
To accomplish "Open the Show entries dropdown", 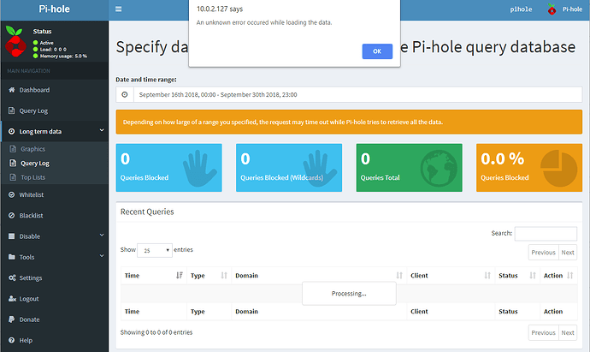I will pos(155,250).
